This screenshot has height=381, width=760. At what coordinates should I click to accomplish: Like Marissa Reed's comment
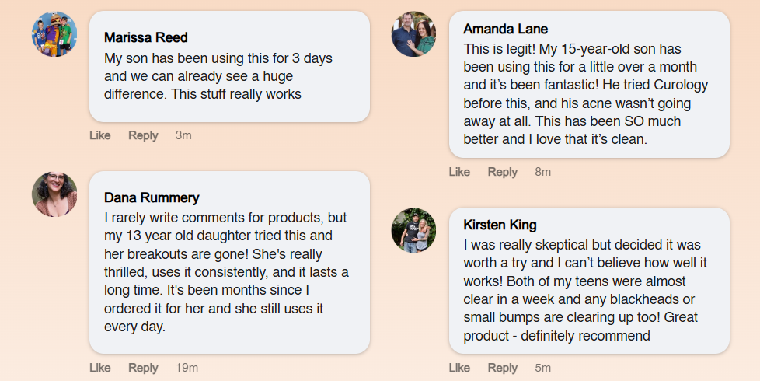(x=100, y=135)
